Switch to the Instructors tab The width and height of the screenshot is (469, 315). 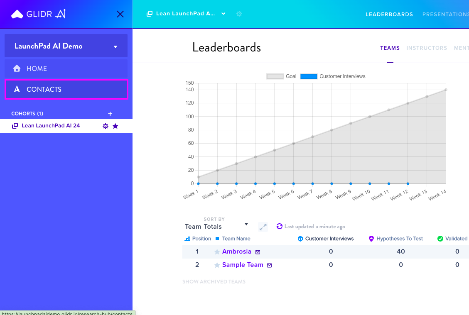pos(427,48)
